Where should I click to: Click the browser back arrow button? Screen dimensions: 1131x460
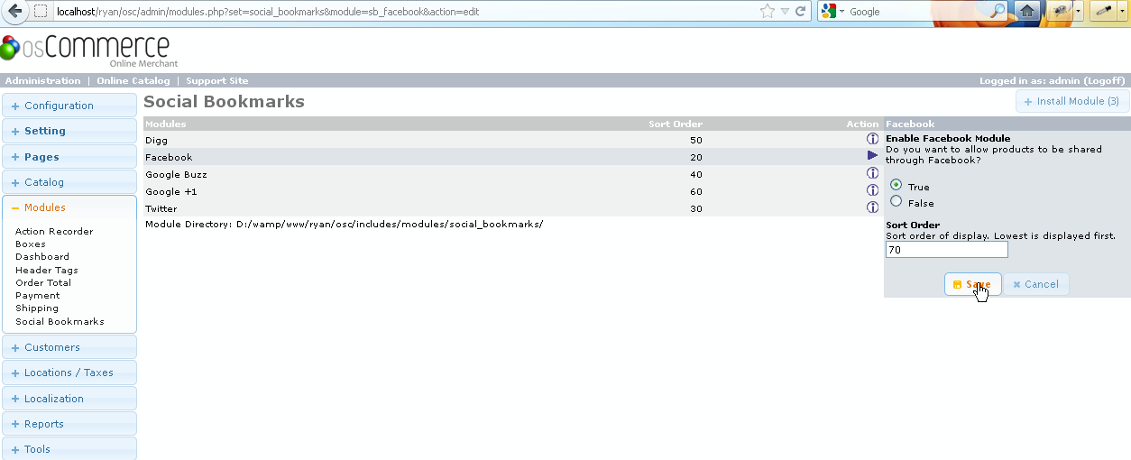pyautogui.click(x=14, y=12)
